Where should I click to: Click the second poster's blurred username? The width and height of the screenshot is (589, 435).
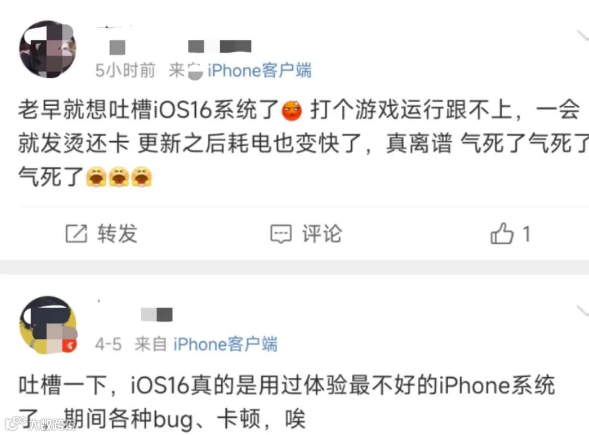[x=157, y=315]
